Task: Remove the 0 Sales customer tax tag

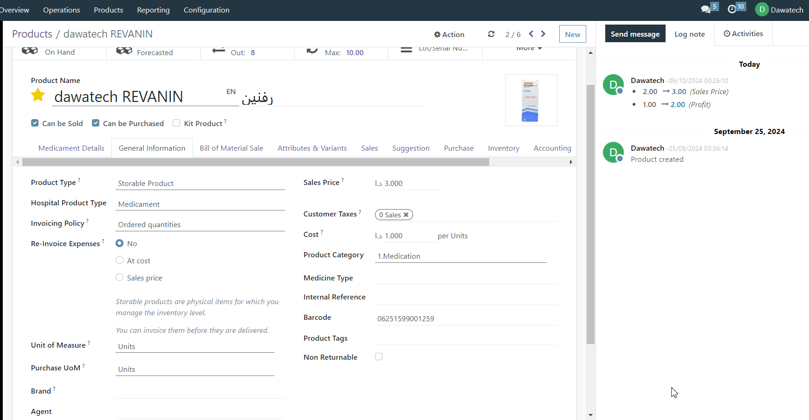Action: (x=406, y=215)
